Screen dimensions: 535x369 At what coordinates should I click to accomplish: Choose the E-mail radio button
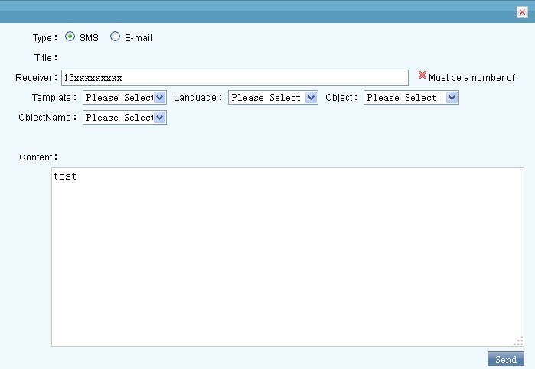116,37
